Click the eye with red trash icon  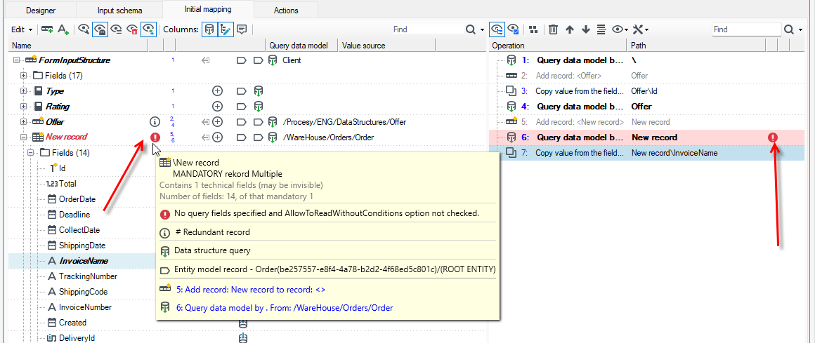click(x=133, y=29)
